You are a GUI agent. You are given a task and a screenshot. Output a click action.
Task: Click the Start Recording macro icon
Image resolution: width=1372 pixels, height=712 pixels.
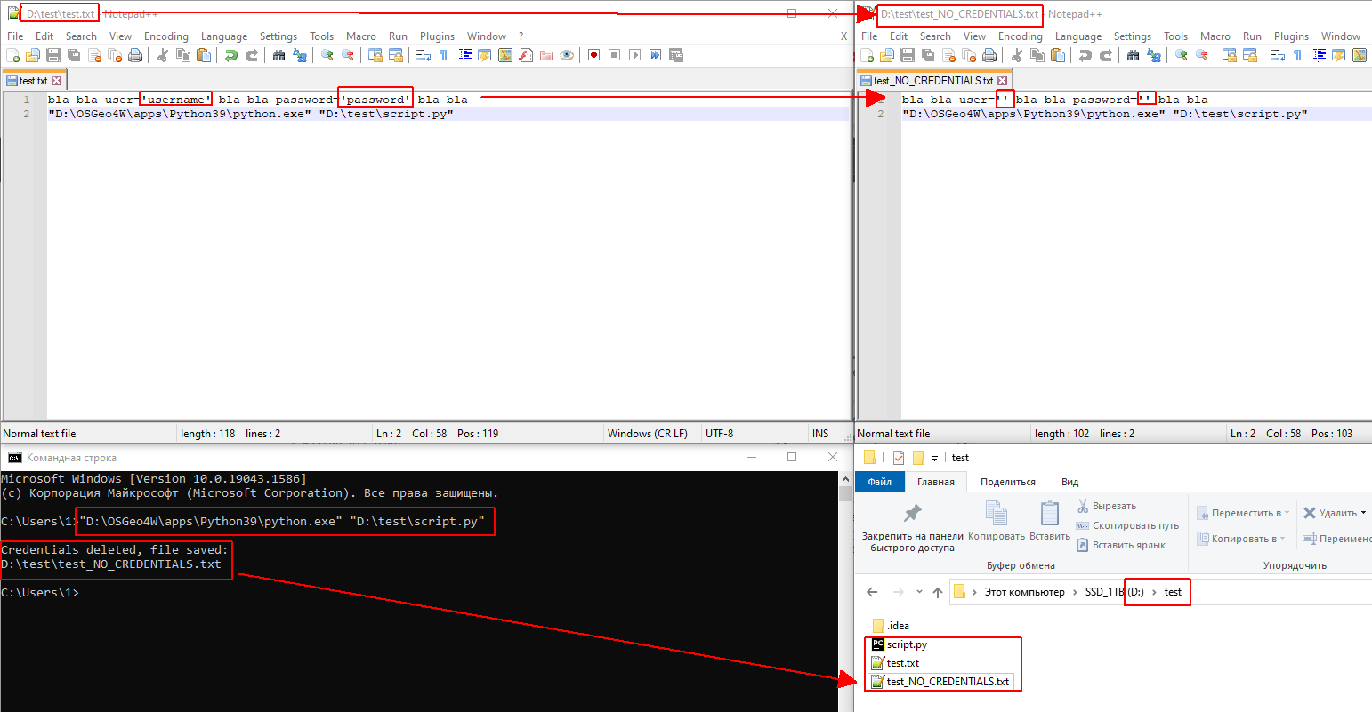[593, 55]
